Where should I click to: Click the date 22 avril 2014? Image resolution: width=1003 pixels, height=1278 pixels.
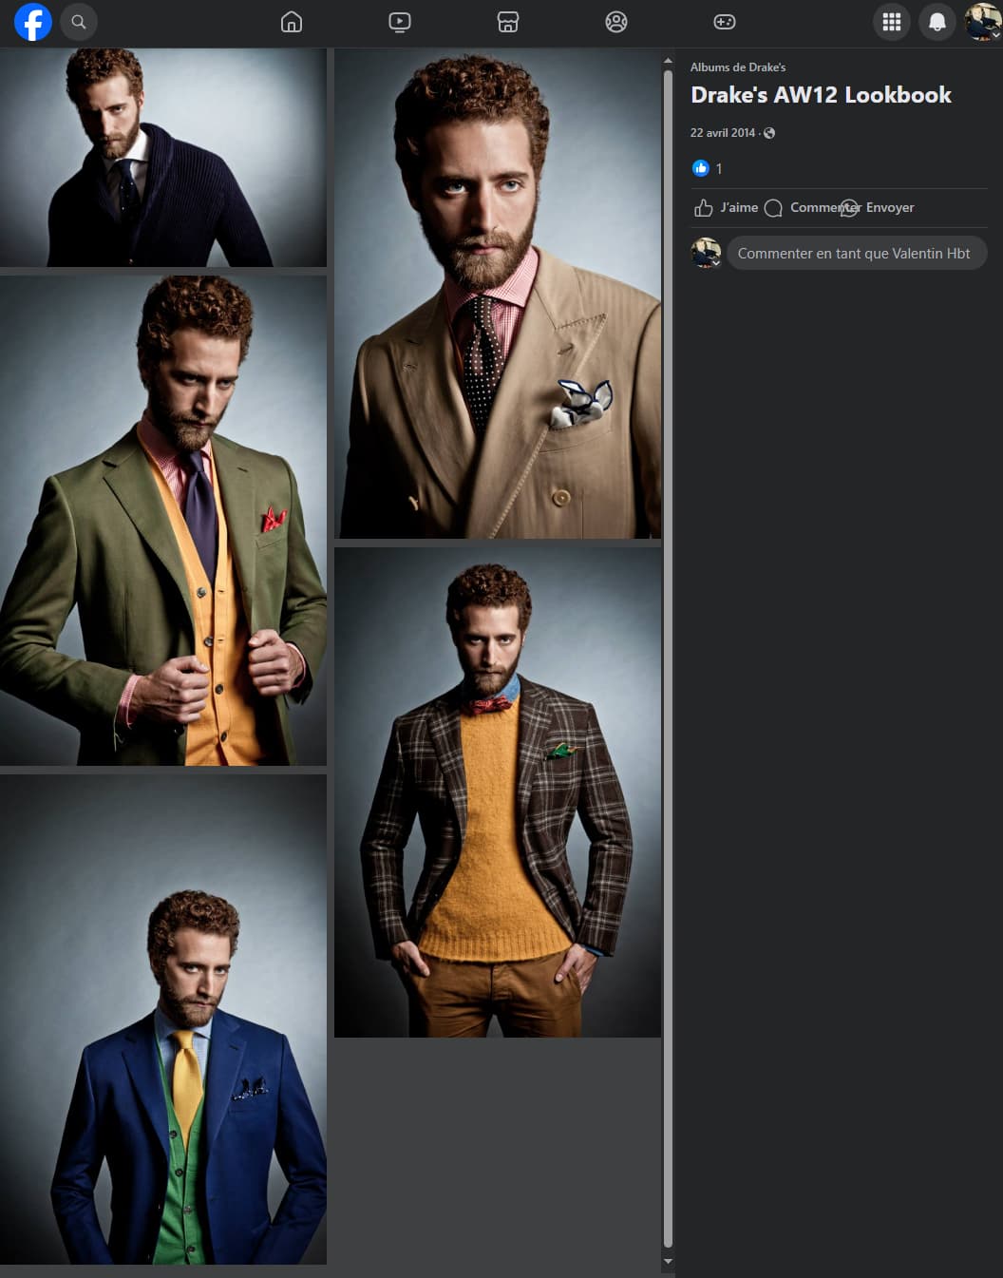coord(723,133)
